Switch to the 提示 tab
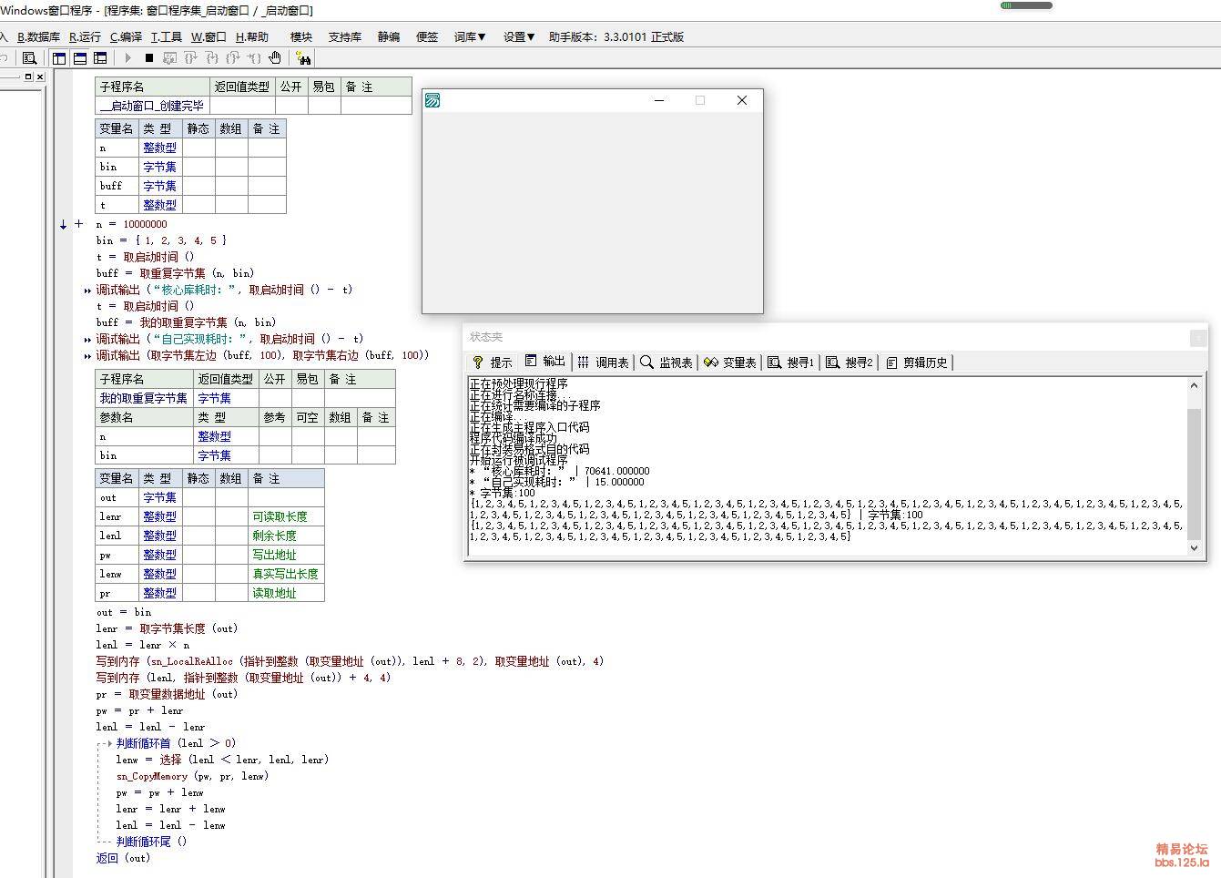The height and width of the screenshot is (878, 1221). (493, 362)
